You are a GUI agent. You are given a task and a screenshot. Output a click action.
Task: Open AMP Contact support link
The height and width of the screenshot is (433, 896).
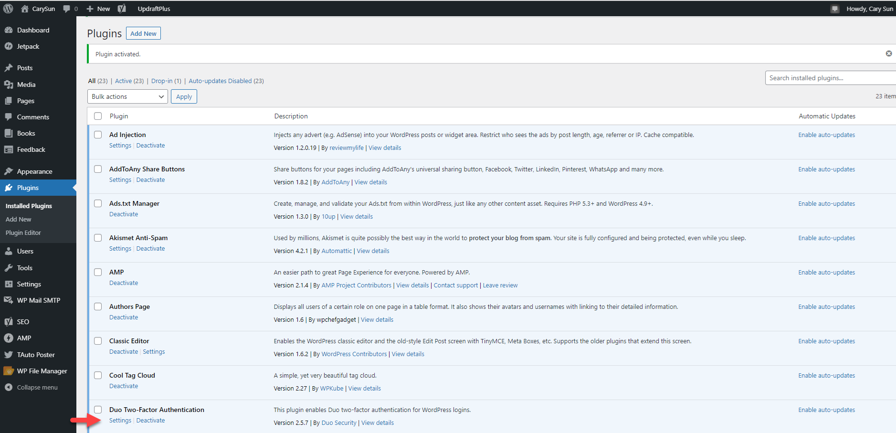pos(455,285)
